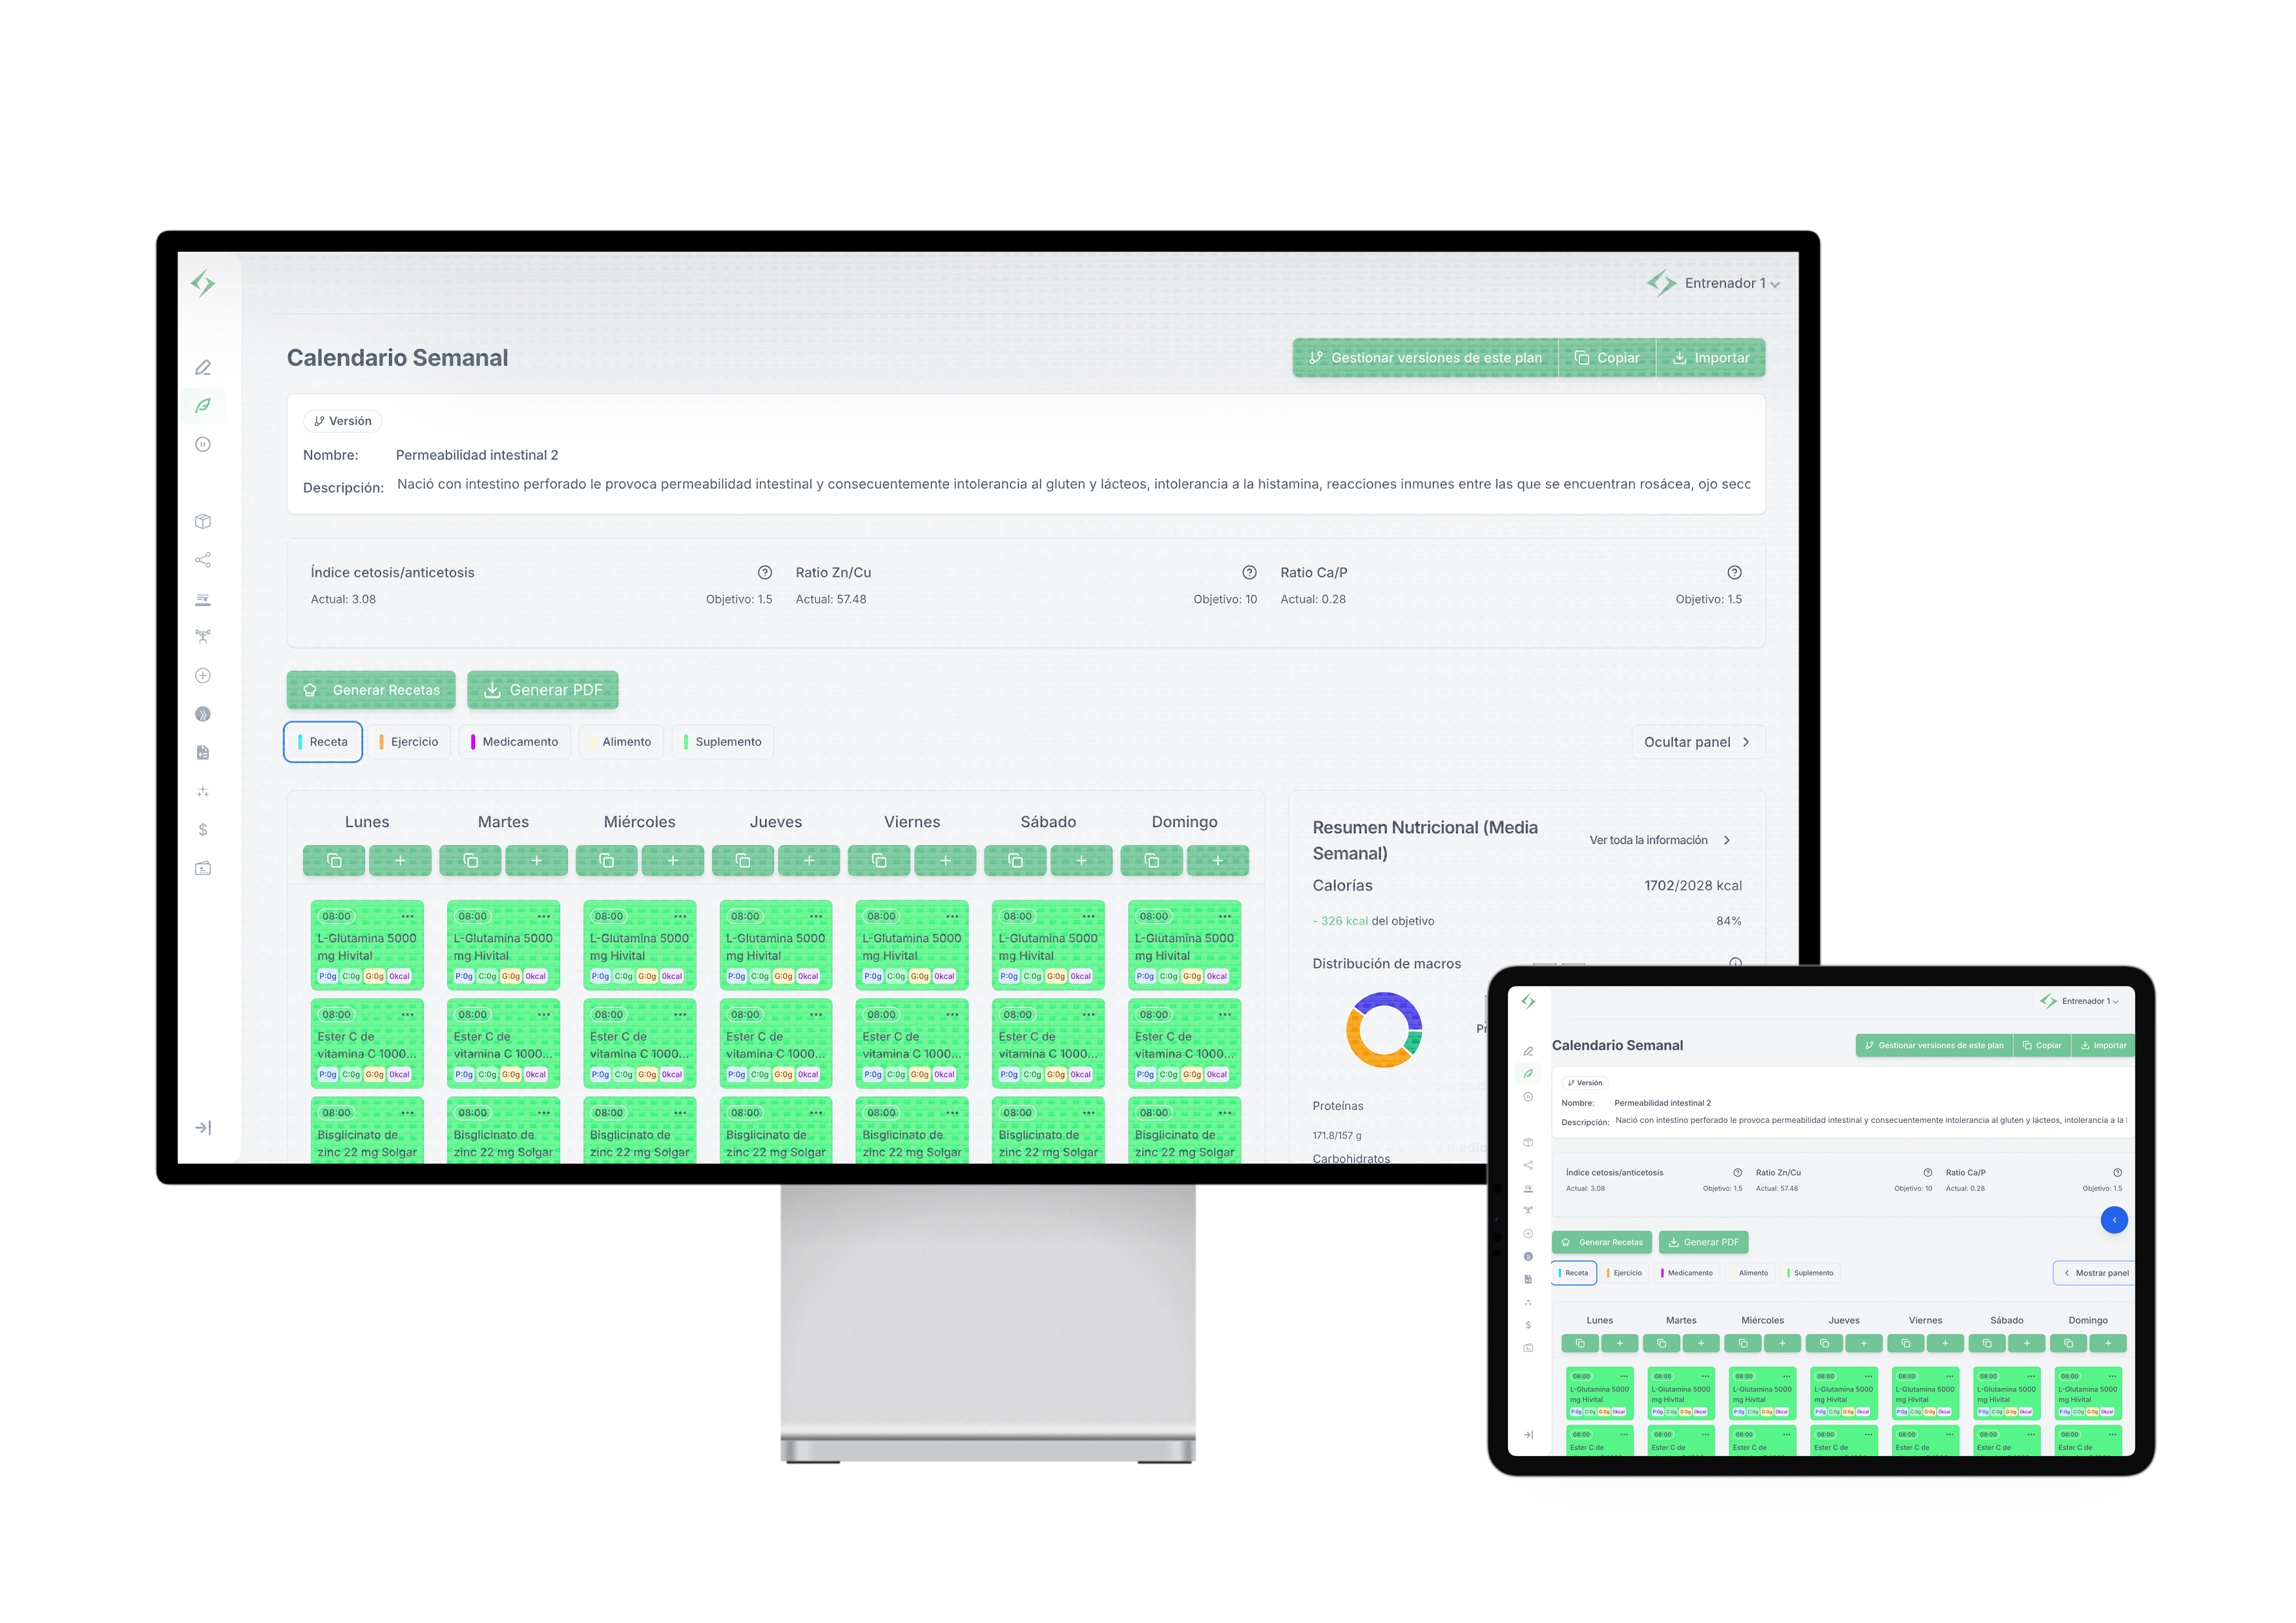This screenshot has height=1623, width=2296.
Task: Click help icon beside Índice cetosis/anticetosis on monitor
Action: pos(765,573)
